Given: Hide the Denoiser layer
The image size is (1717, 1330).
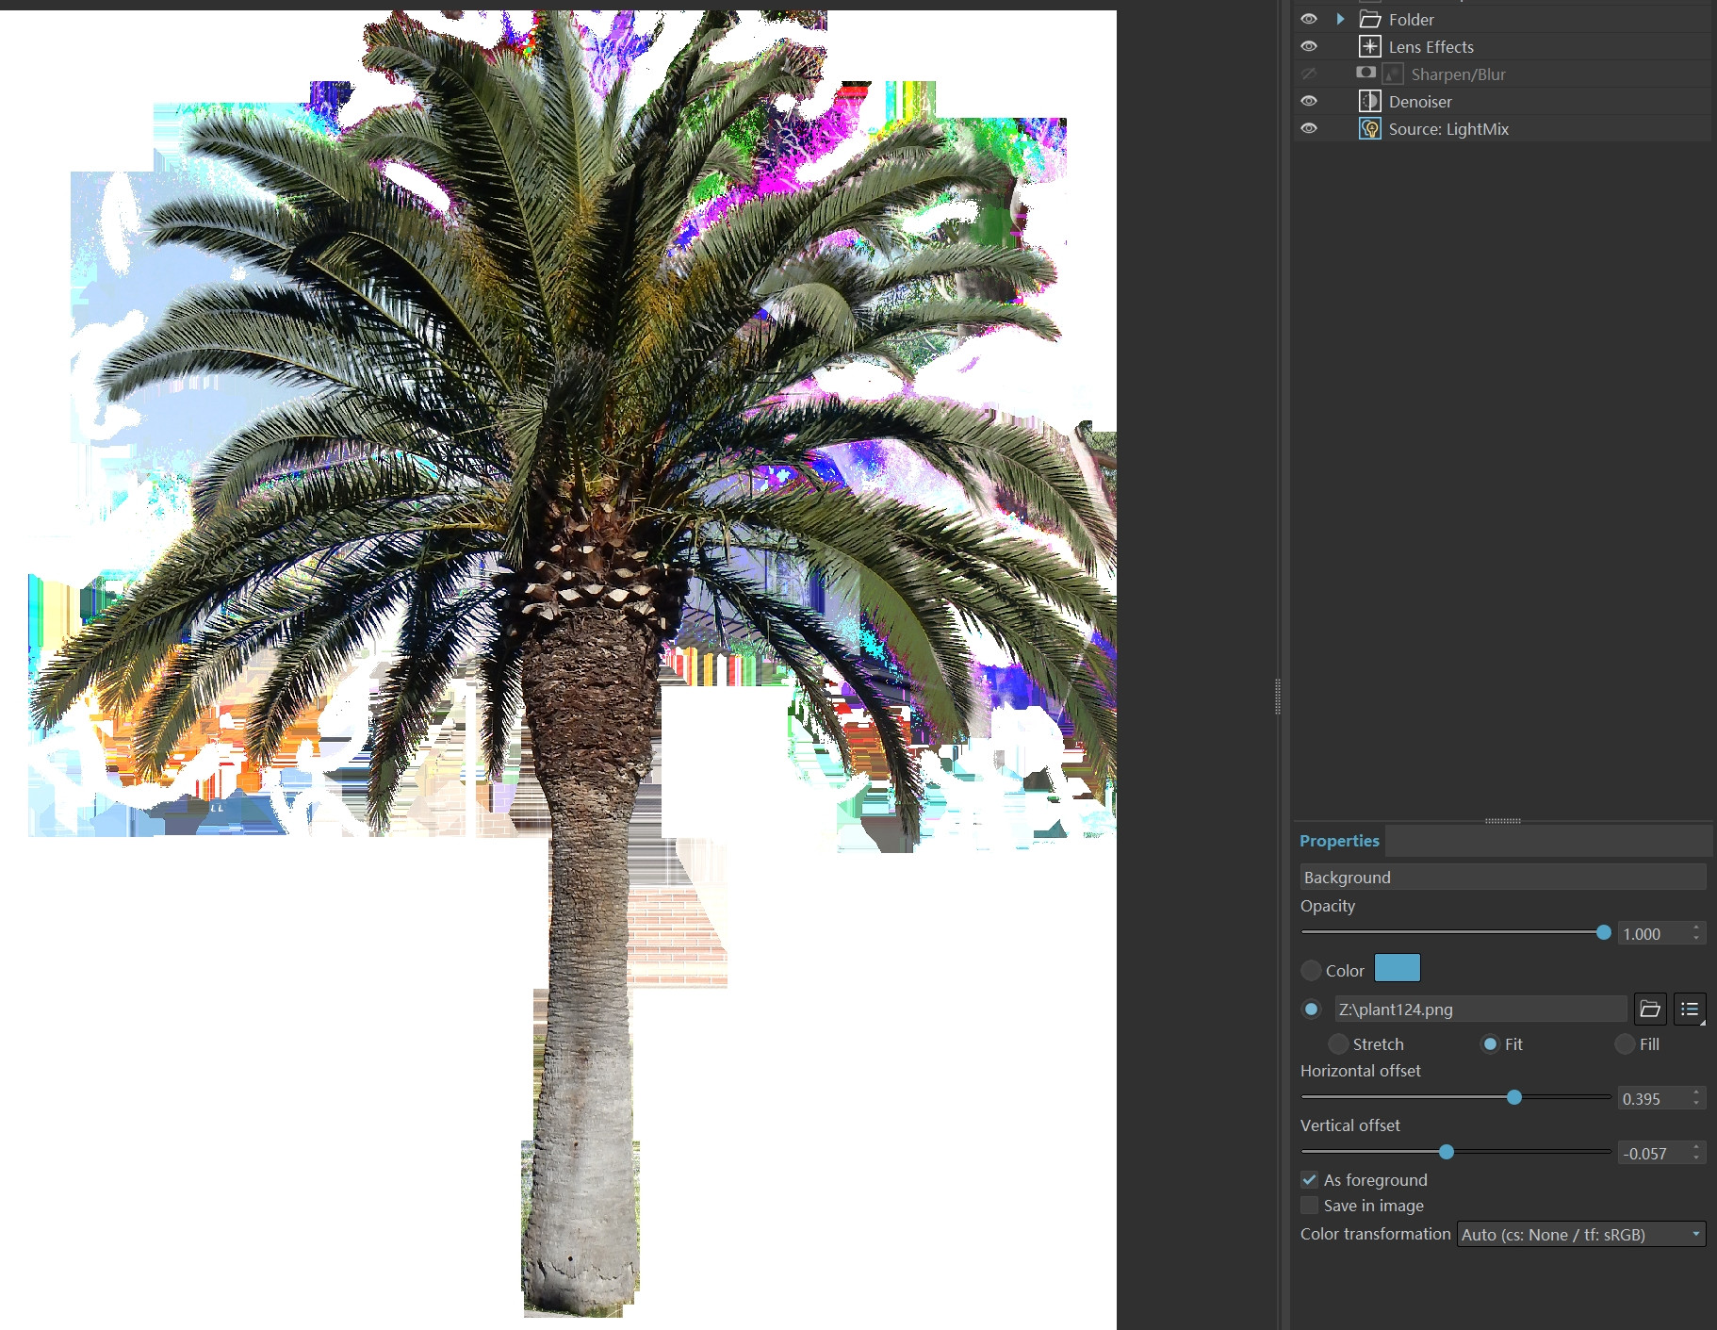Looking at the screenshot, I should [1309, 101].
